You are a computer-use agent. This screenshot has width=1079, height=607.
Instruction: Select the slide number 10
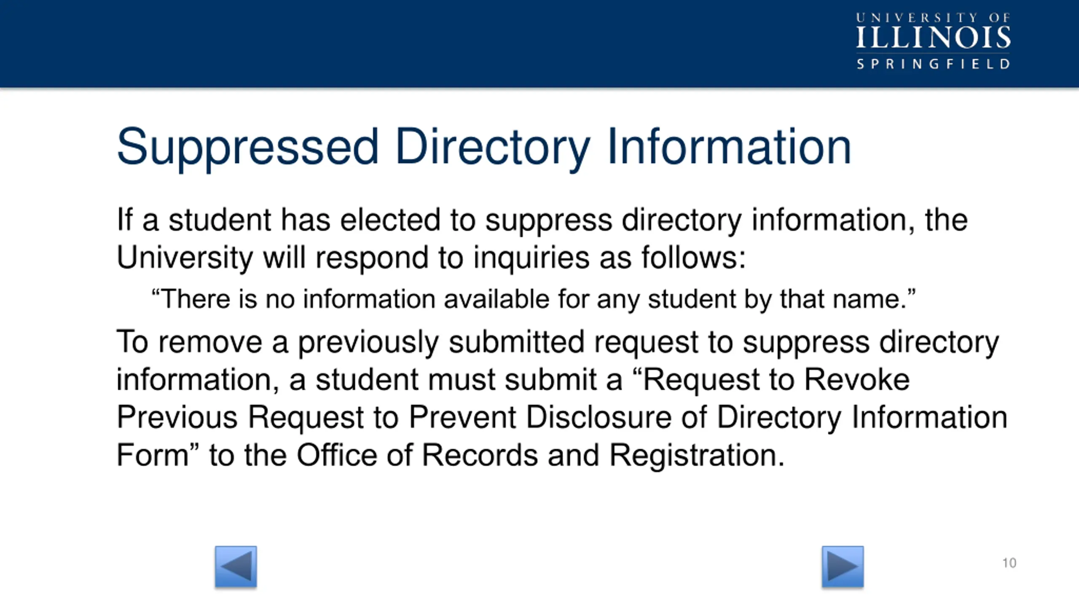click(x=1009, y=563)
